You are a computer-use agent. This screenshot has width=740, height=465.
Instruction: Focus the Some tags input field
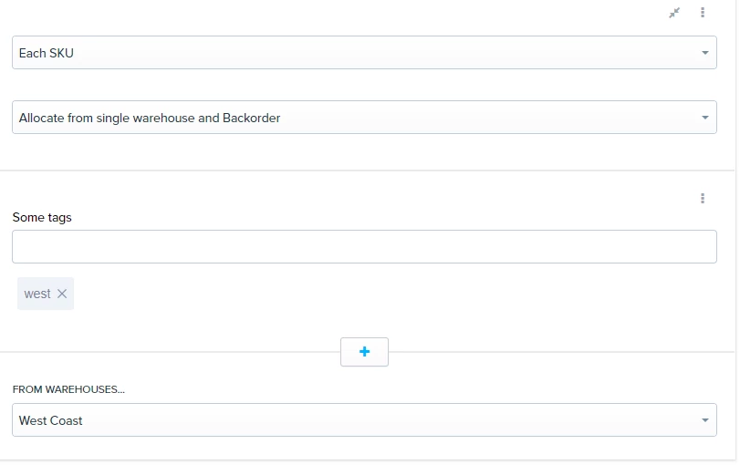364,247
